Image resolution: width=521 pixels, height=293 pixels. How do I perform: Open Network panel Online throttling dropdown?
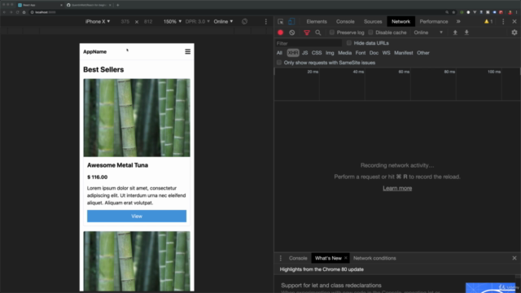428,33
